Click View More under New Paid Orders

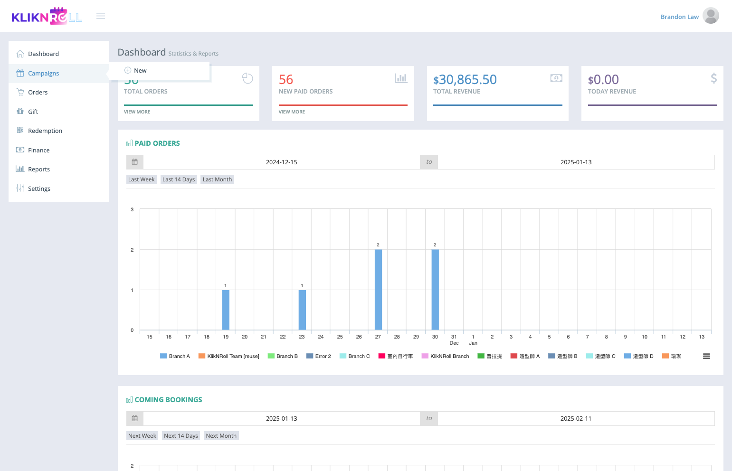292,112
